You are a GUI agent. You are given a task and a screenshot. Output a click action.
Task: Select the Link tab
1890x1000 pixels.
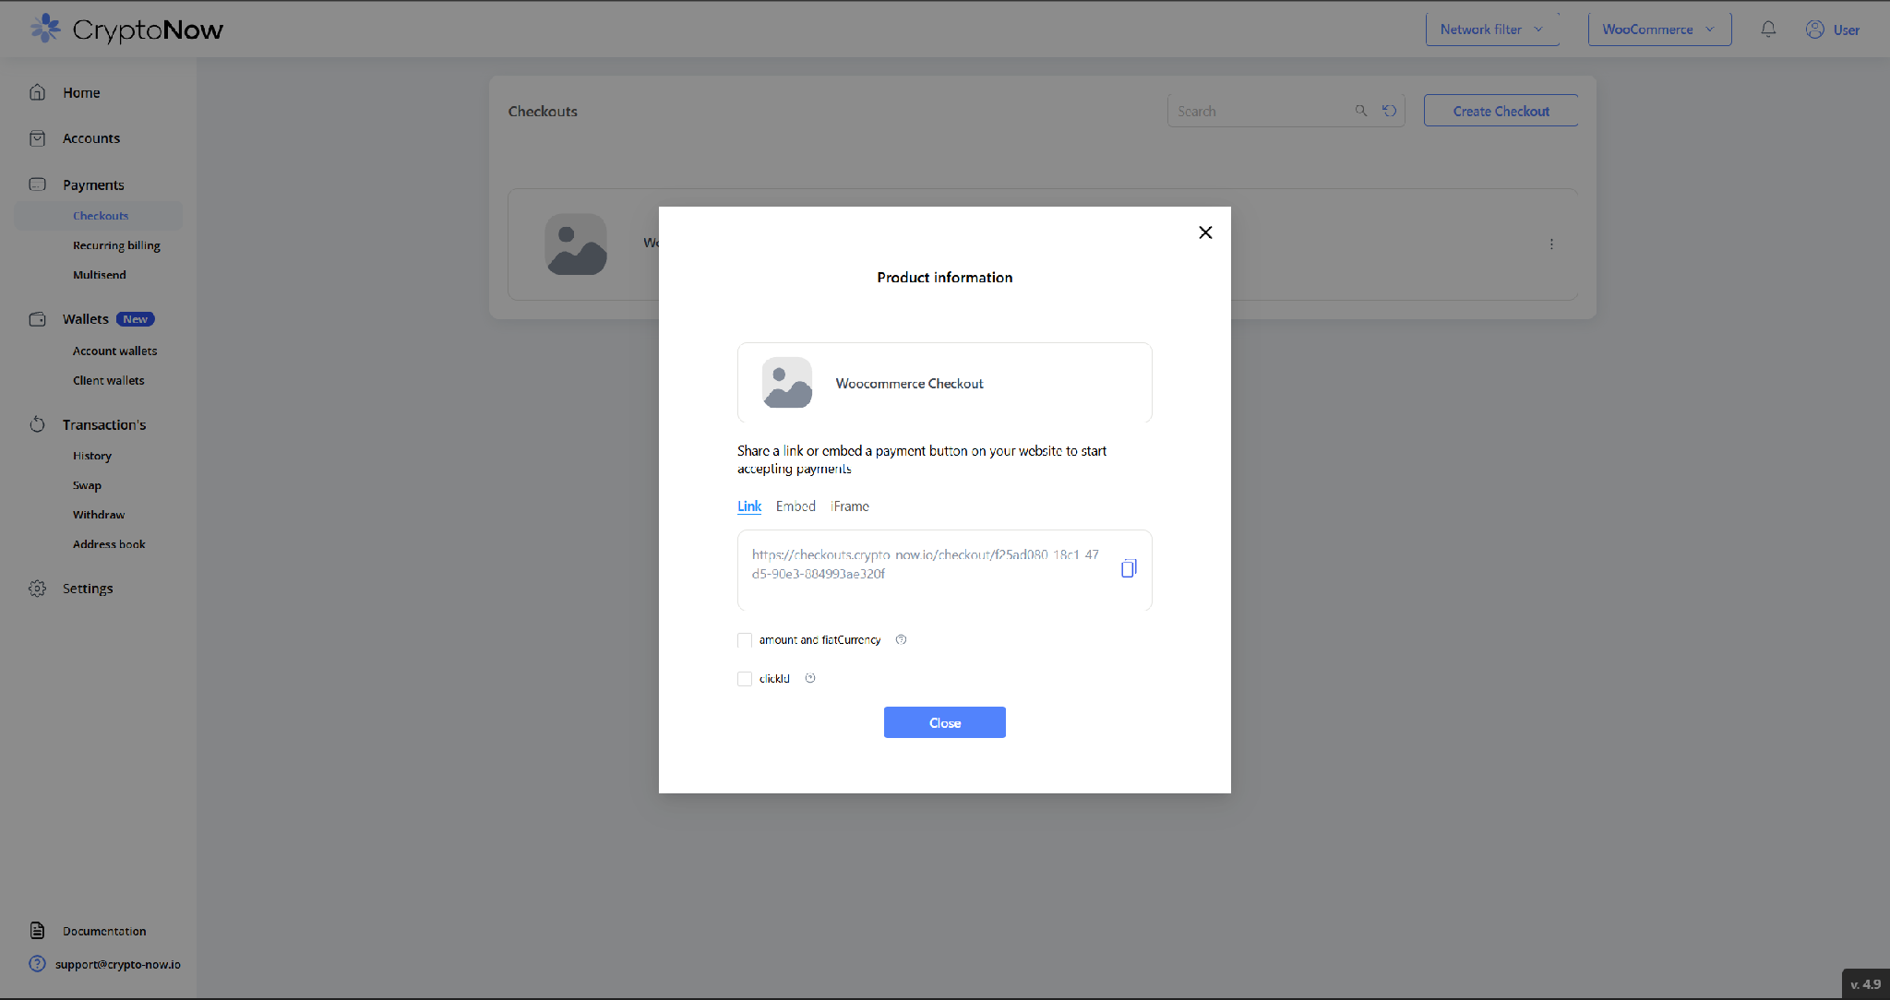(x=749, y=506)
